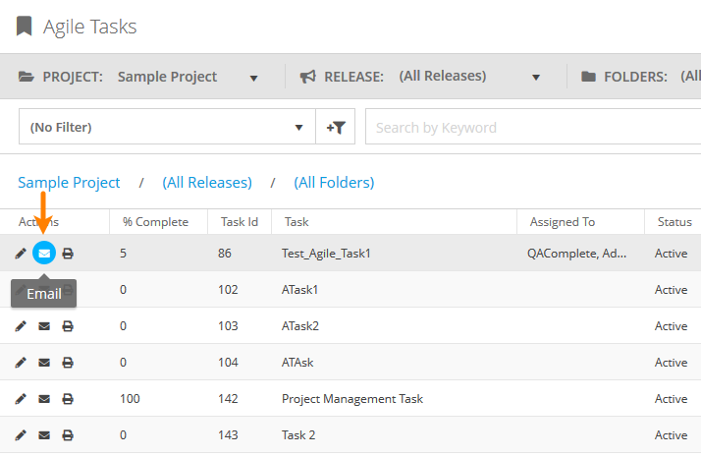Sort by the % Complete column header
The image size is (701, 457).
pyautogui.click(x=155, y=222)
